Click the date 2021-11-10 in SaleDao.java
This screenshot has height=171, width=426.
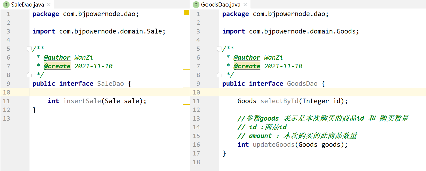[x=93, y=66]
